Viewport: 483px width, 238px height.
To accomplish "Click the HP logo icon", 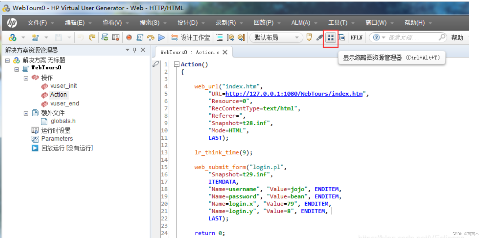I will coord(12,23).
